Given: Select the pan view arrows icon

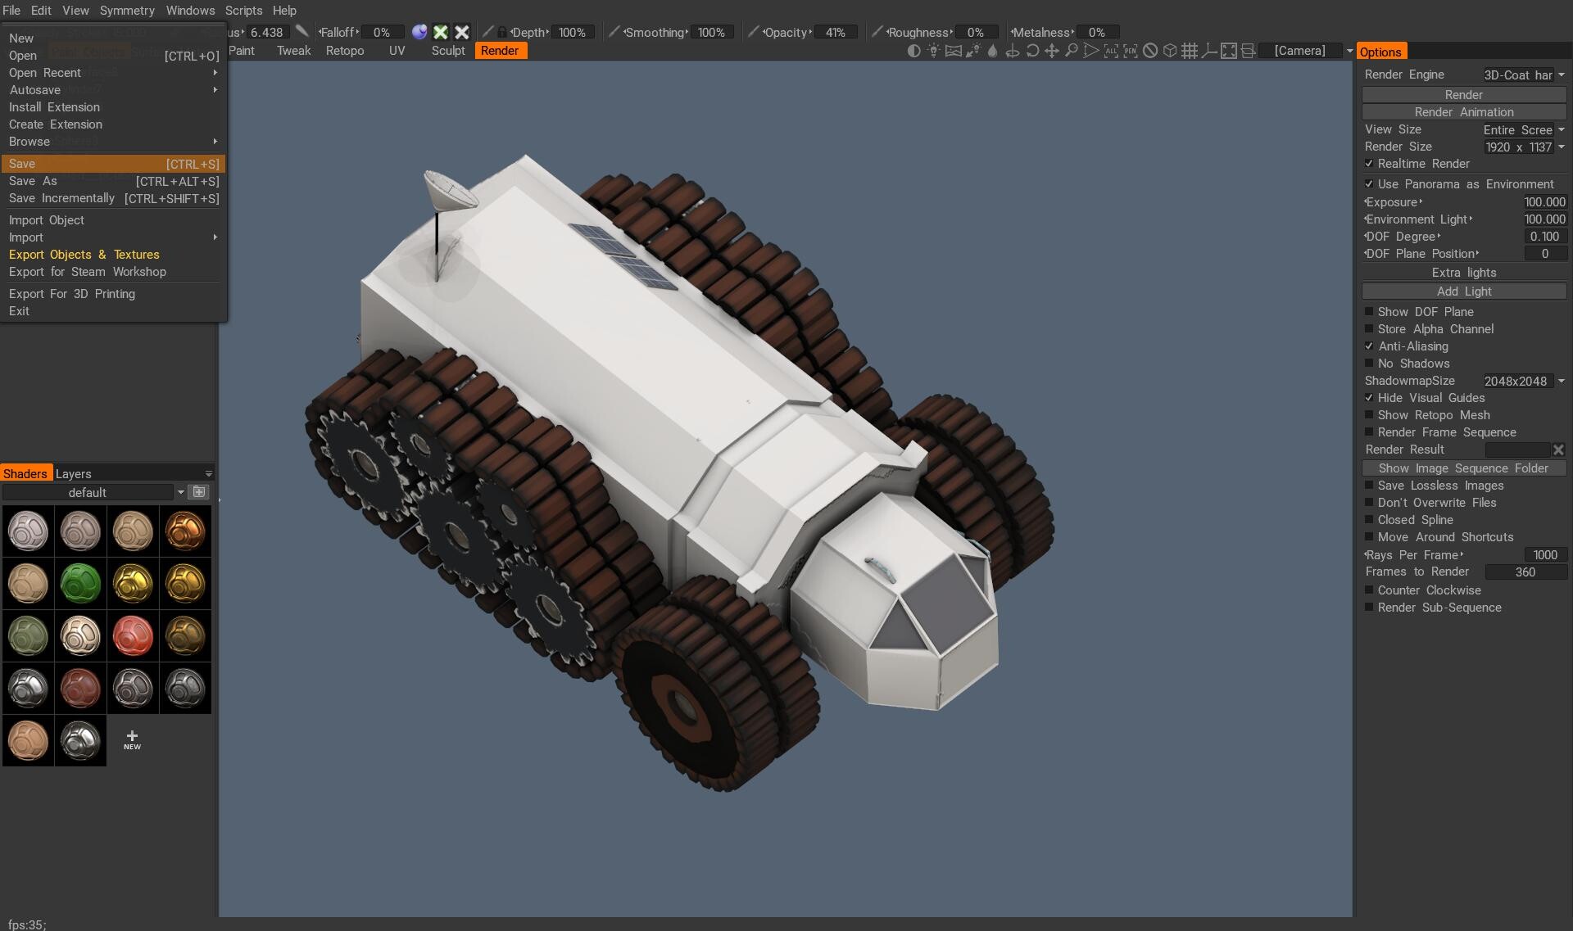Looking at the screenshot, I should [x=1053, y=51].
